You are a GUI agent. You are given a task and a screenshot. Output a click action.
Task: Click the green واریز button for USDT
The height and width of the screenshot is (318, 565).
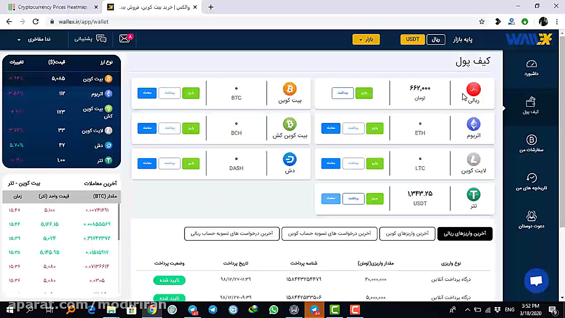point(374,198)
